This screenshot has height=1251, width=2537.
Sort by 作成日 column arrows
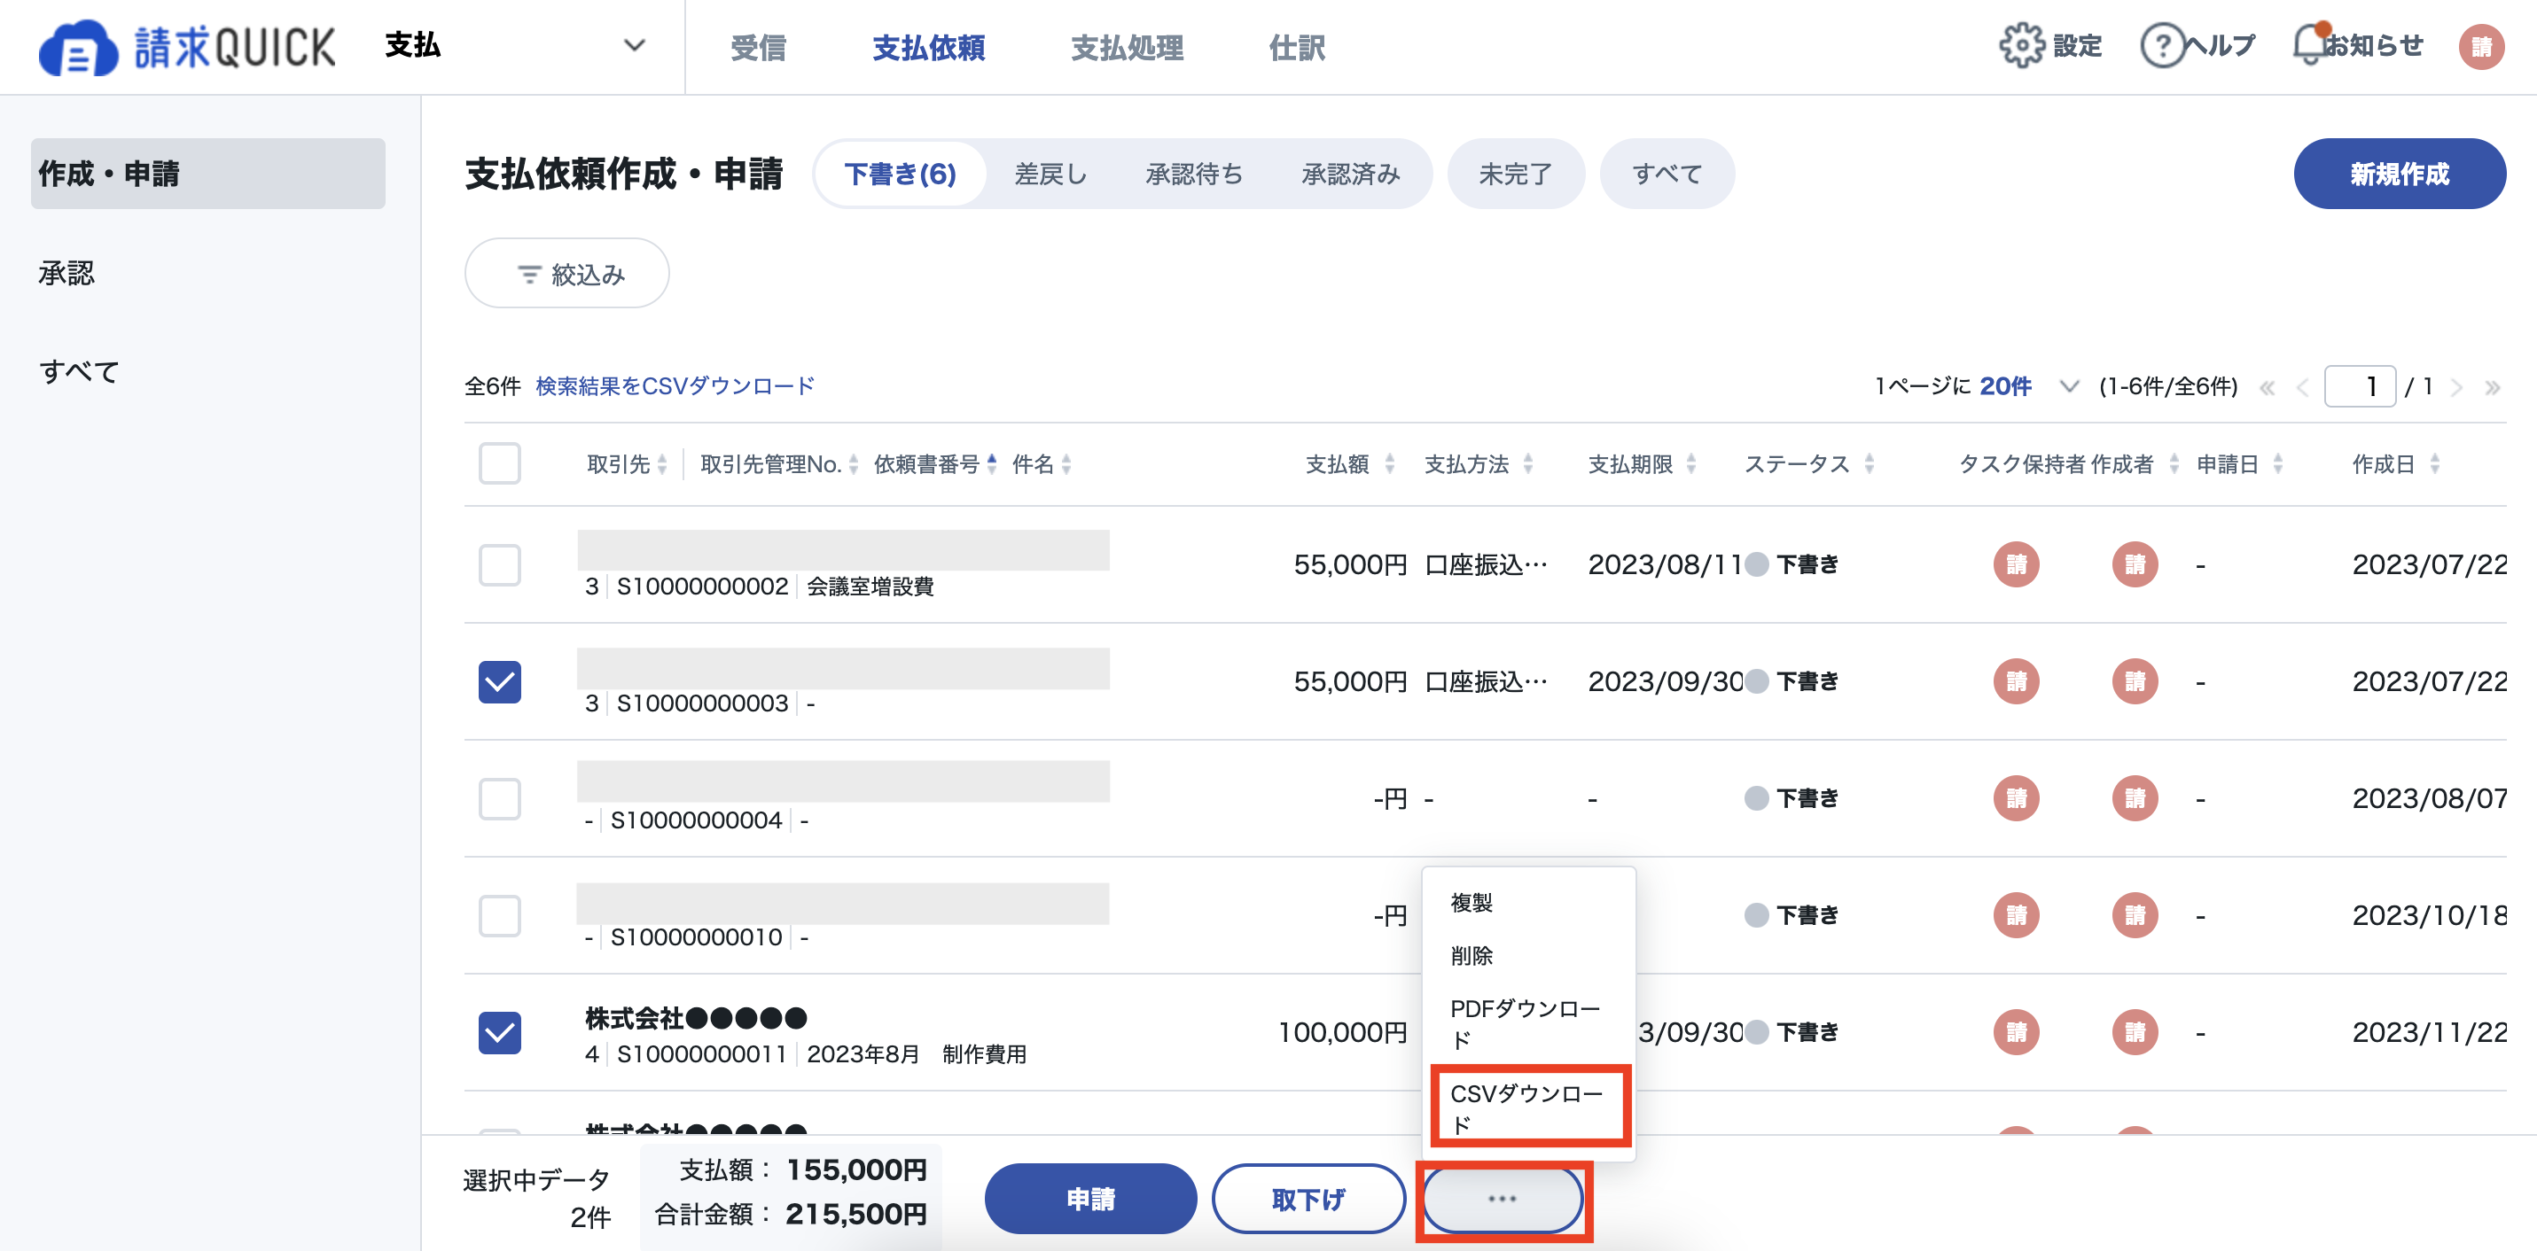2434,463
